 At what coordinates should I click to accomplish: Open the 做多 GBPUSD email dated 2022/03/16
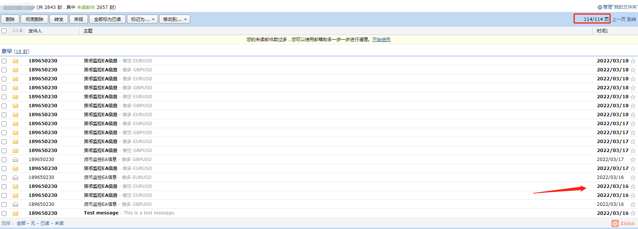pyautogui.click(x=118, y=204)
